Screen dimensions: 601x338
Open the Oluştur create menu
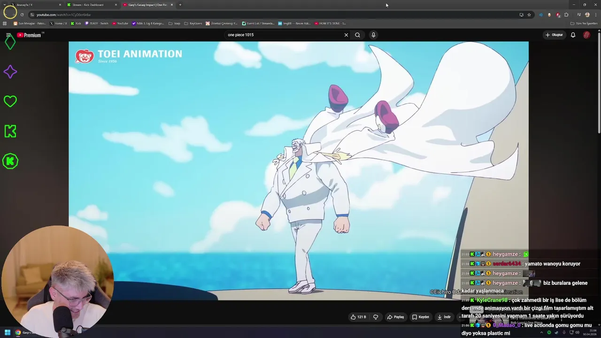coord(554,35)
